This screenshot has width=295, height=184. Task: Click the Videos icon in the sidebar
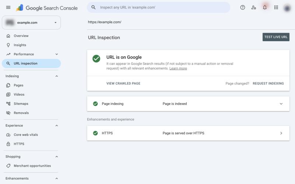click(x=8, y=95)
